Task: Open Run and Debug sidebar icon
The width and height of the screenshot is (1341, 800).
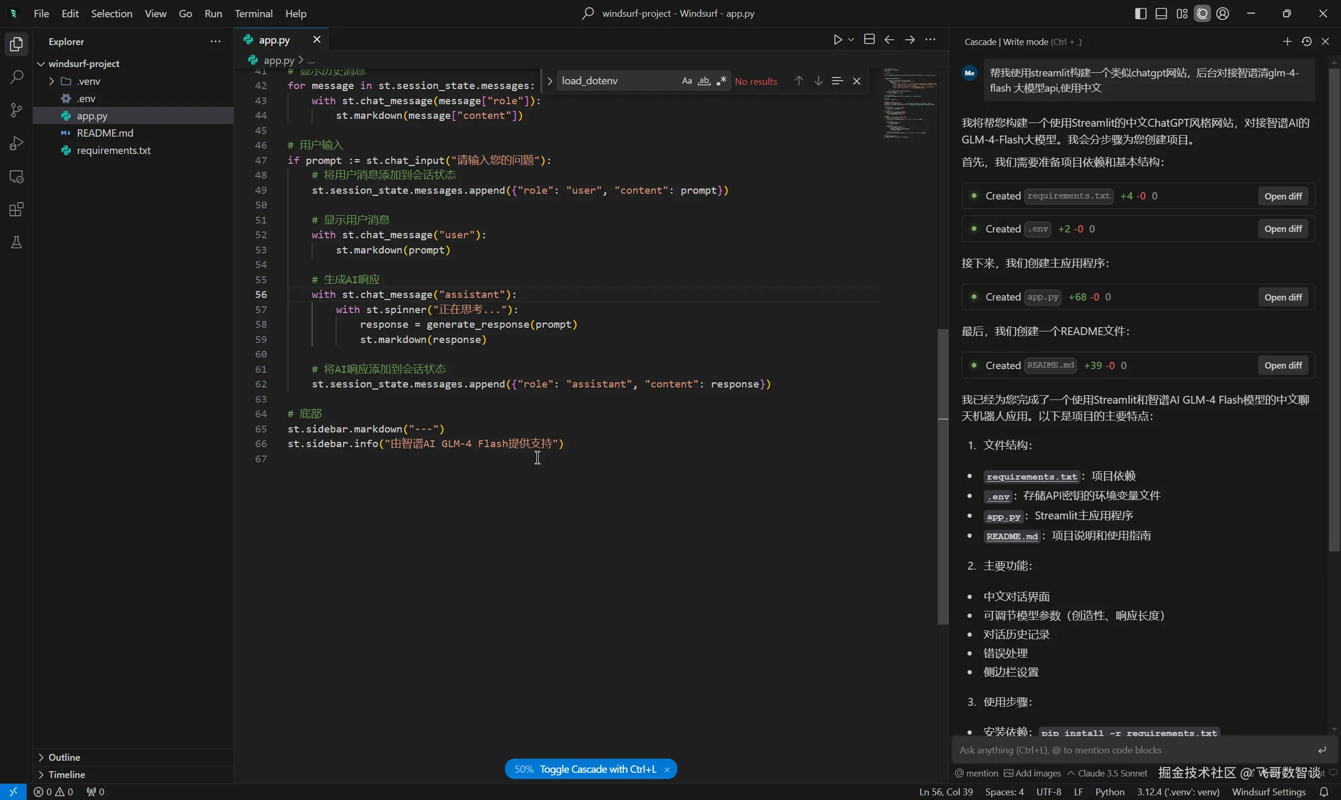Action: point(16,143)
